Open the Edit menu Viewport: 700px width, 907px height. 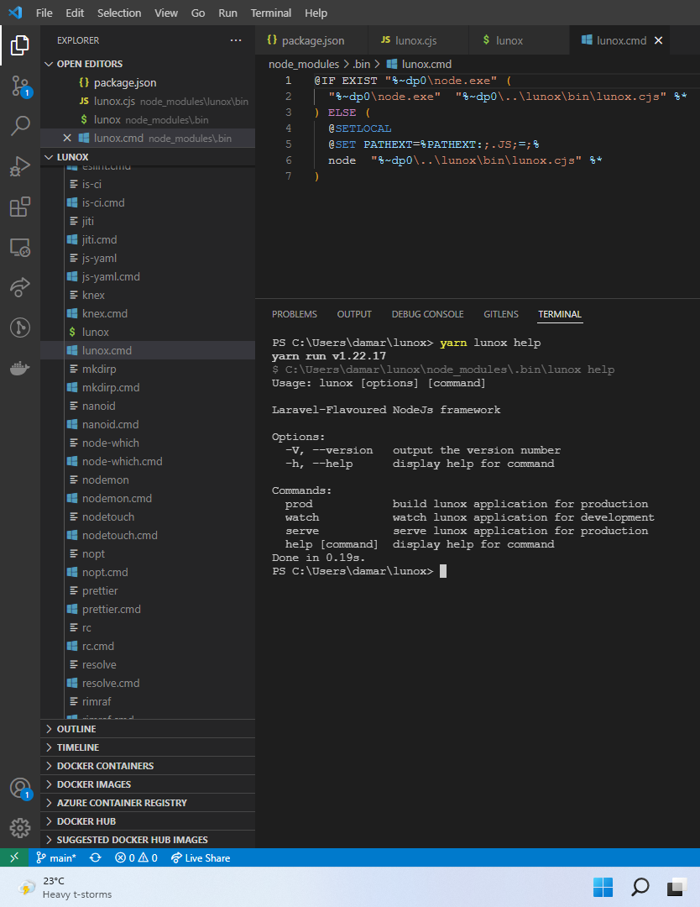pos(75,13)
